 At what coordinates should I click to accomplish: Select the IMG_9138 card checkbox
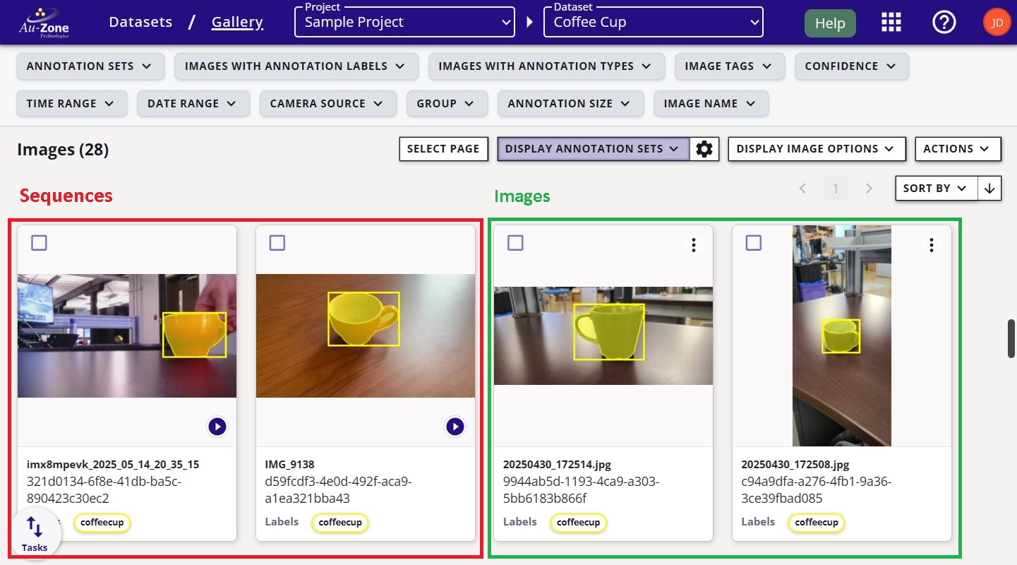pyautogui.click(x=277, y=242)
